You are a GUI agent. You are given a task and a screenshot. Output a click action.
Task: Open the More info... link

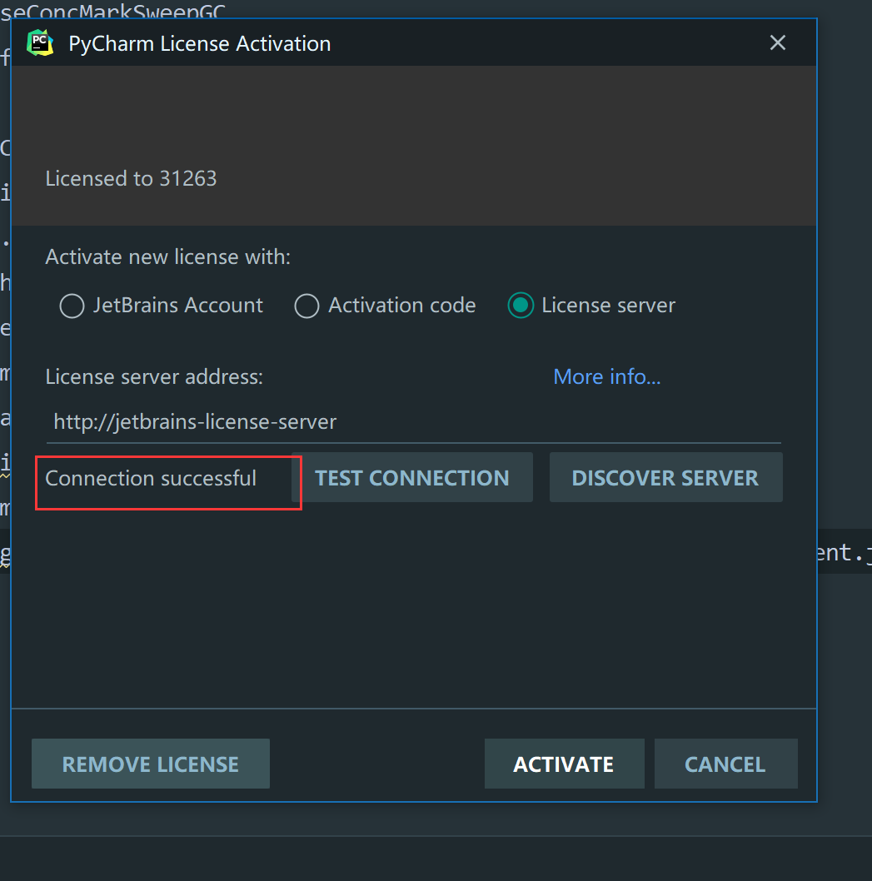tap(607, 376)
